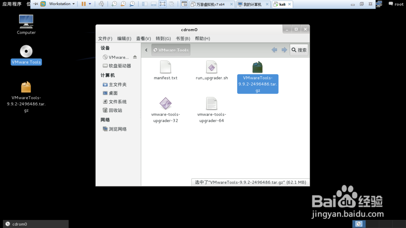Click the console view icon in toolbar
The height and width of the screenshot is (228, 406).
point(184,4)
